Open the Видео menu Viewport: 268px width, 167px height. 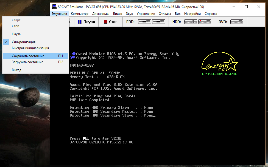(x=118, y=14)
